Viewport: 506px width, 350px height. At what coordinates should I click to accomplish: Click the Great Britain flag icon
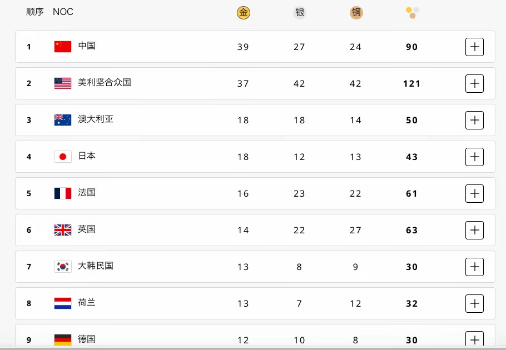[63, 230]
